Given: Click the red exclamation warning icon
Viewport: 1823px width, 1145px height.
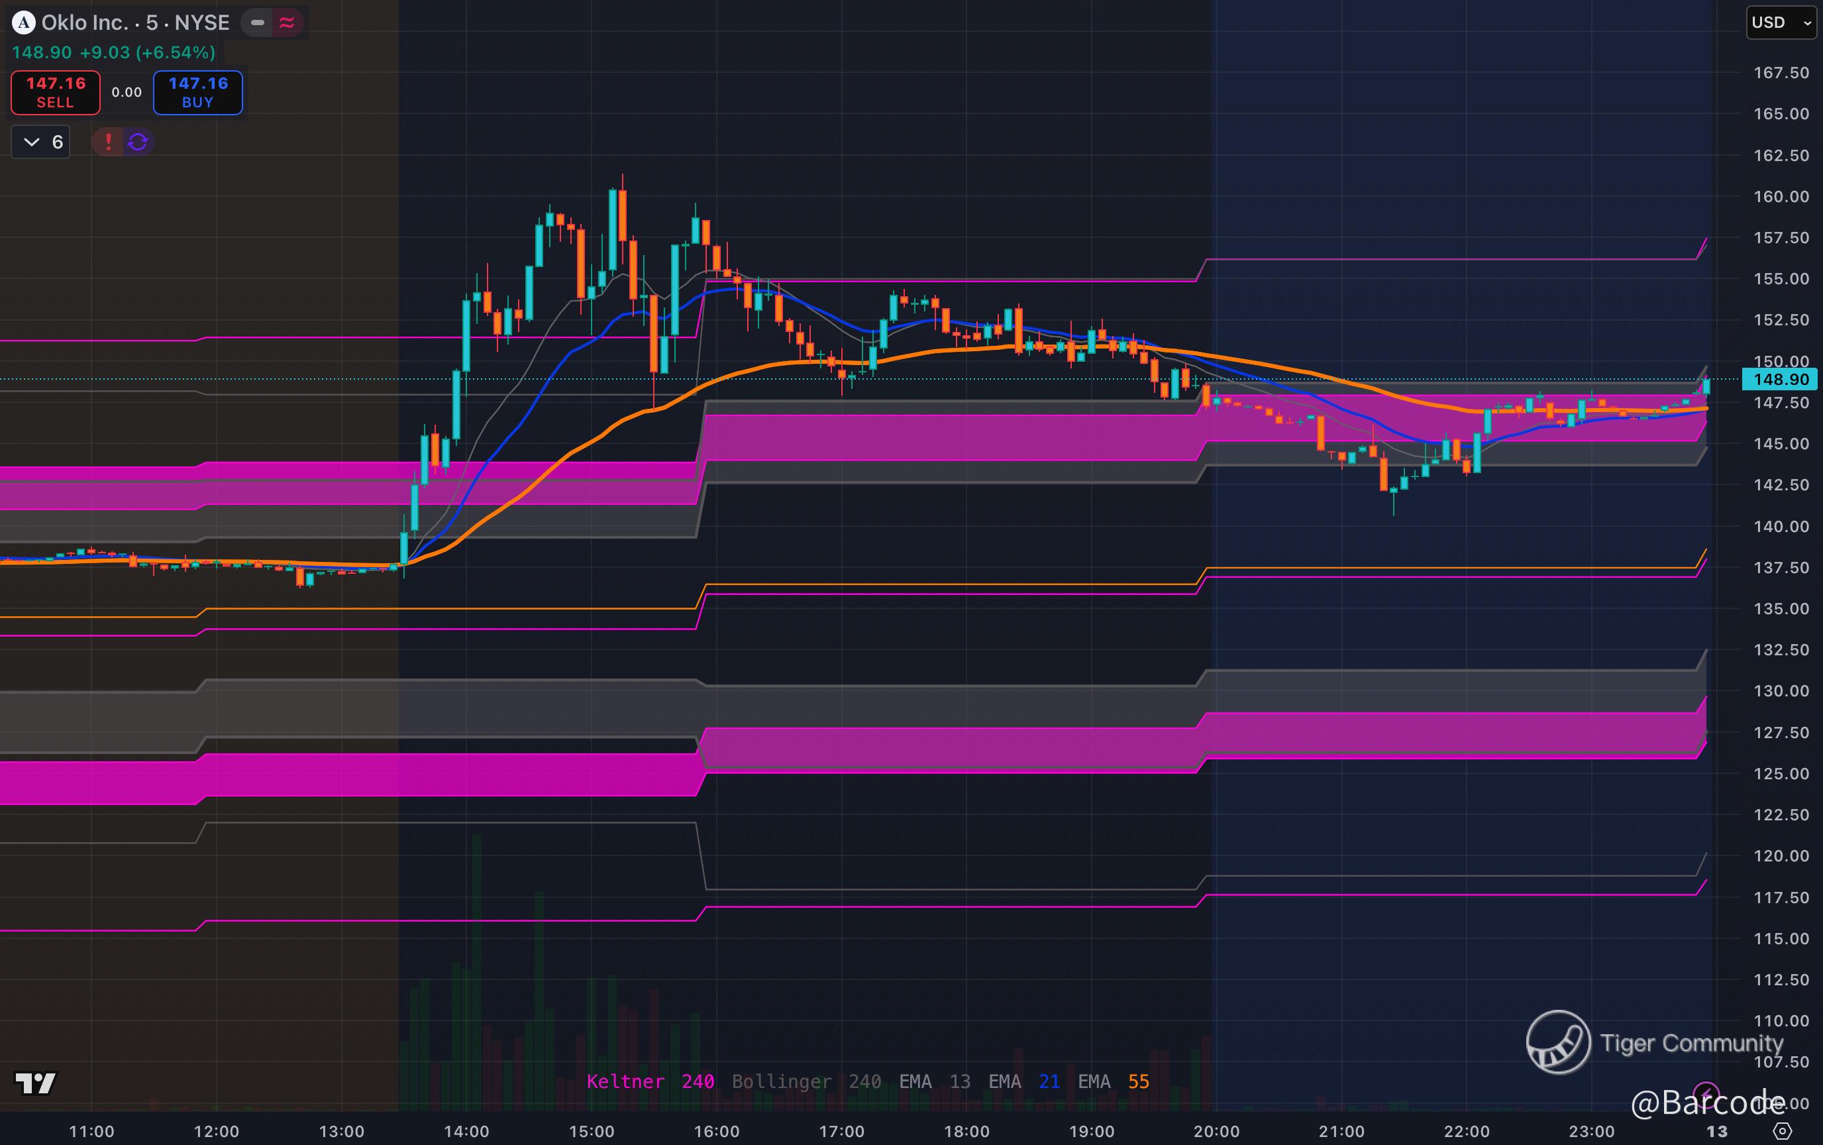Looking at the screenshot, I should 108,142.
